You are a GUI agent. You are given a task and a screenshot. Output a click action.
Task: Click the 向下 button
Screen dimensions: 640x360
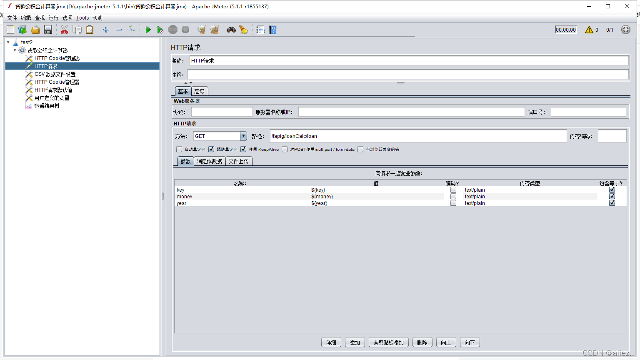(x=470, y=342)
